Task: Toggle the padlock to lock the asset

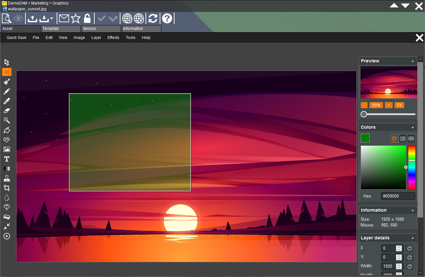Action: pyautogui.click(x=87, y=18)
